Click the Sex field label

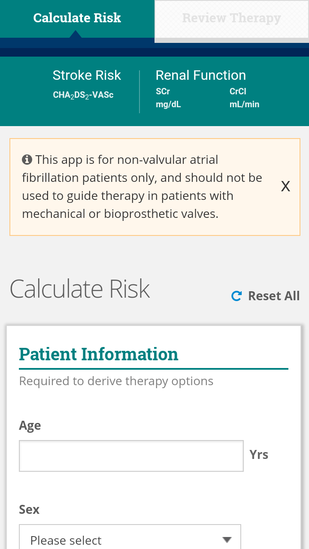click(x=29, y=510)
